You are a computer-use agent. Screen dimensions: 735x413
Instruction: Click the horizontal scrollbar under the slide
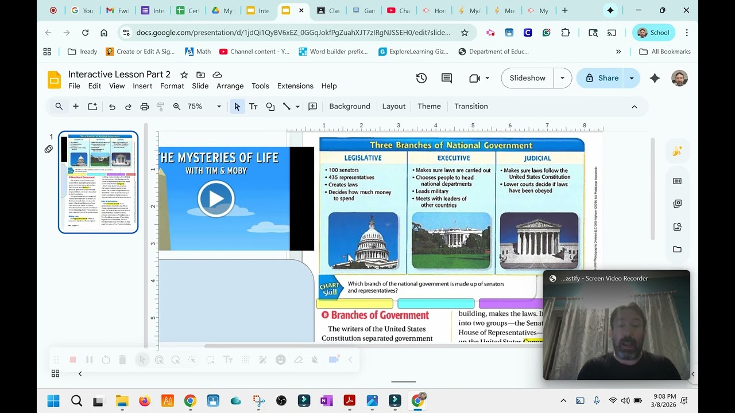pos(373,346)
